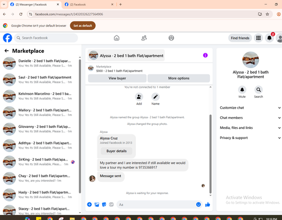The width and height of the screenshot is (282, 220).
Task: Open Danielle's marketplace conversation
Action: pos(39,63)
